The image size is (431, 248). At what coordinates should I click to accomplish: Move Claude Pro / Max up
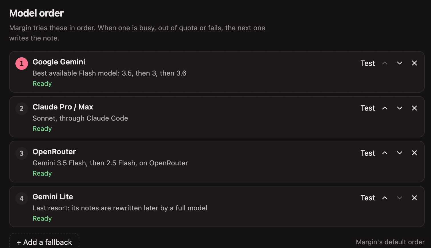[x=385, y=108]
